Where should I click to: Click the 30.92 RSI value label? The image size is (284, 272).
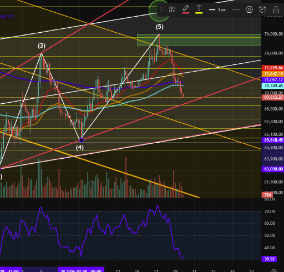pyautogui.click(x=270, y=259)
